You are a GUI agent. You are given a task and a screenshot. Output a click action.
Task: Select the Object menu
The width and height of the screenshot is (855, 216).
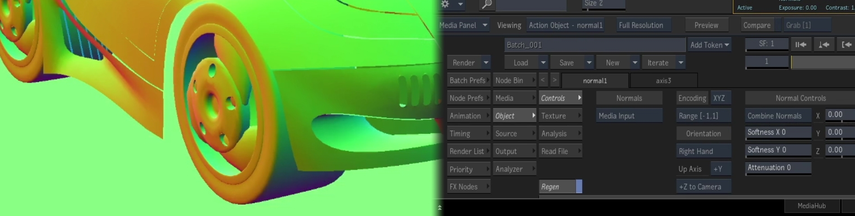[514, 116]
